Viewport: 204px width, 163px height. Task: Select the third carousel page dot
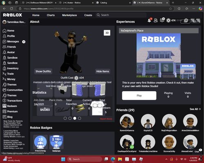pyautogui.click(x=75, y=118)
